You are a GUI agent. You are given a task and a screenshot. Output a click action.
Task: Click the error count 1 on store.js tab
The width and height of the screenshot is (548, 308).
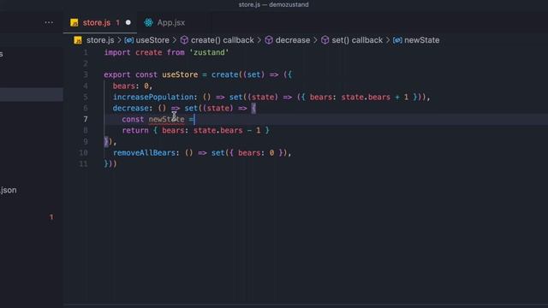click(x=118, y=23)
